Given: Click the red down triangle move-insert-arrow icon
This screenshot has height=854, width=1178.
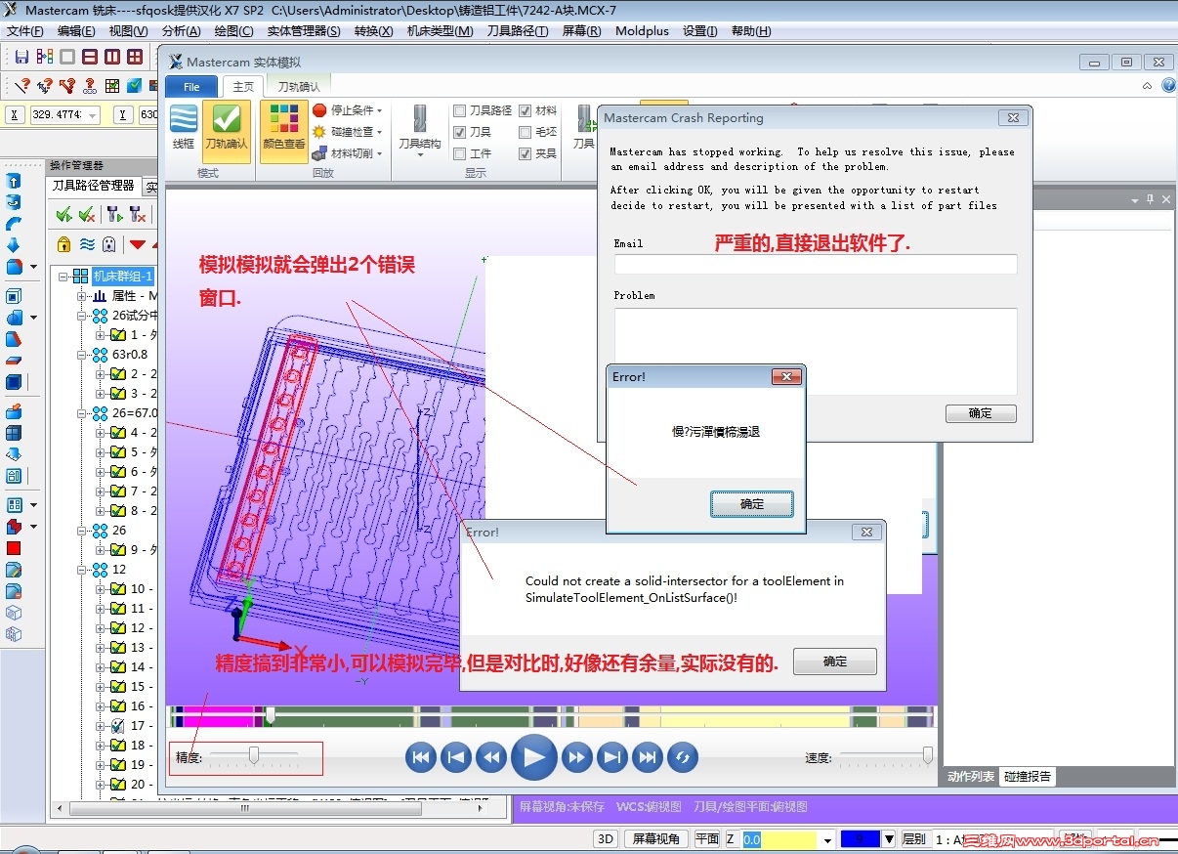Looking at the screenshot, I should 137,245.
